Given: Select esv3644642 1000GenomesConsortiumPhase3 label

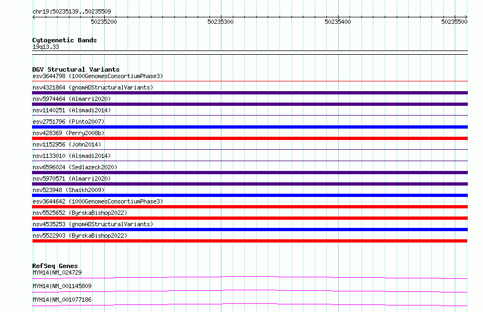Looking at the screenshot, I should (x=98, y=201).
